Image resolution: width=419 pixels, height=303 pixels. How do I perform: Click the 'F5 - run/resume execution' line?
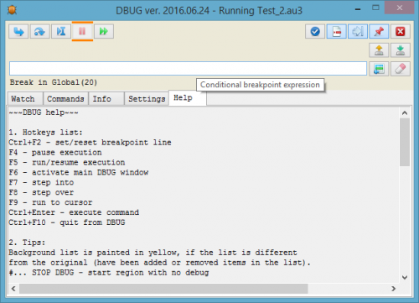tap(67, 163)
